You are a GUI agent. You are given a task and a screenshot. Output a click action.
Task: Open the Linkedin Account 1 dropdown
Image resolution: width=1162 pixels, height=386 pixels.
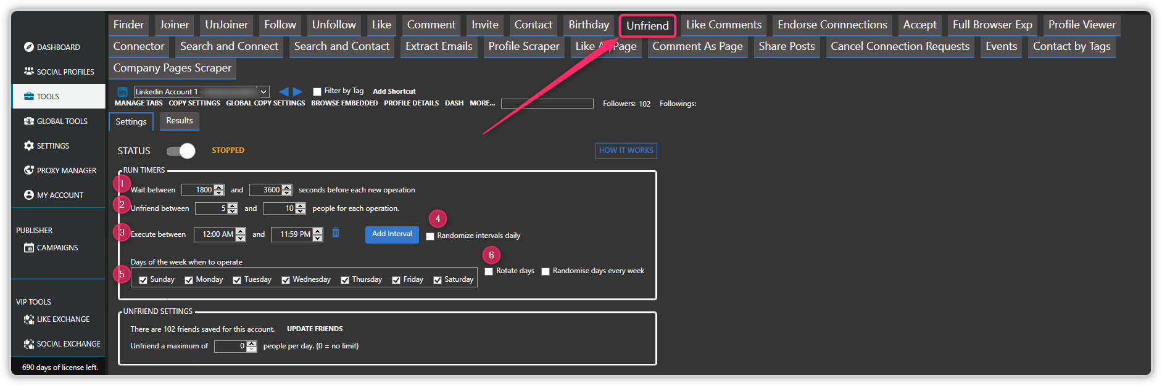[202, 92]
